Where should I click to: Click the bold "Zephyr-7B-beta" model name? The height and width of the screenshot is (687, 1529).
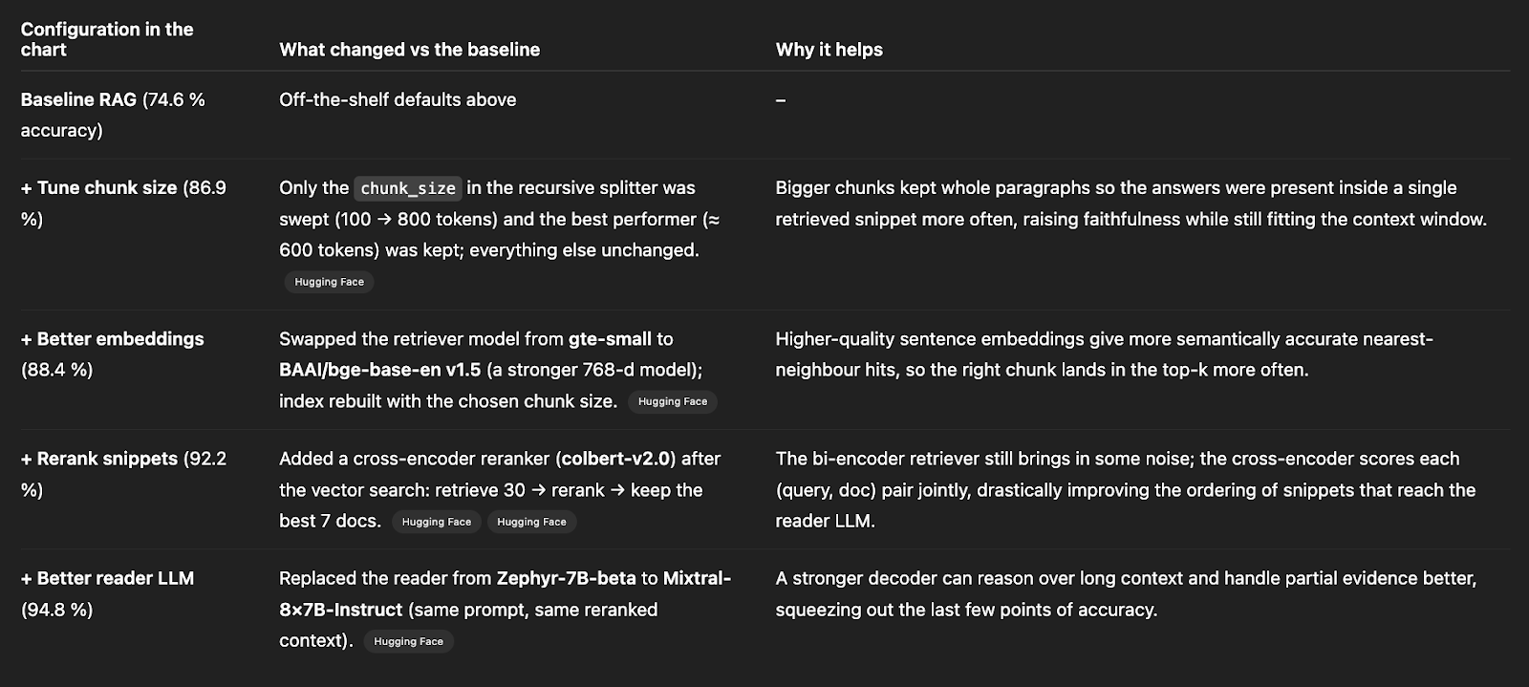(x=566, y=578)
